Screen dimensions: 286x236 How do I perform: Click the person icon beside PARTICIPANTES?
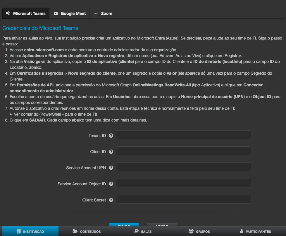[x=242, y=231]
